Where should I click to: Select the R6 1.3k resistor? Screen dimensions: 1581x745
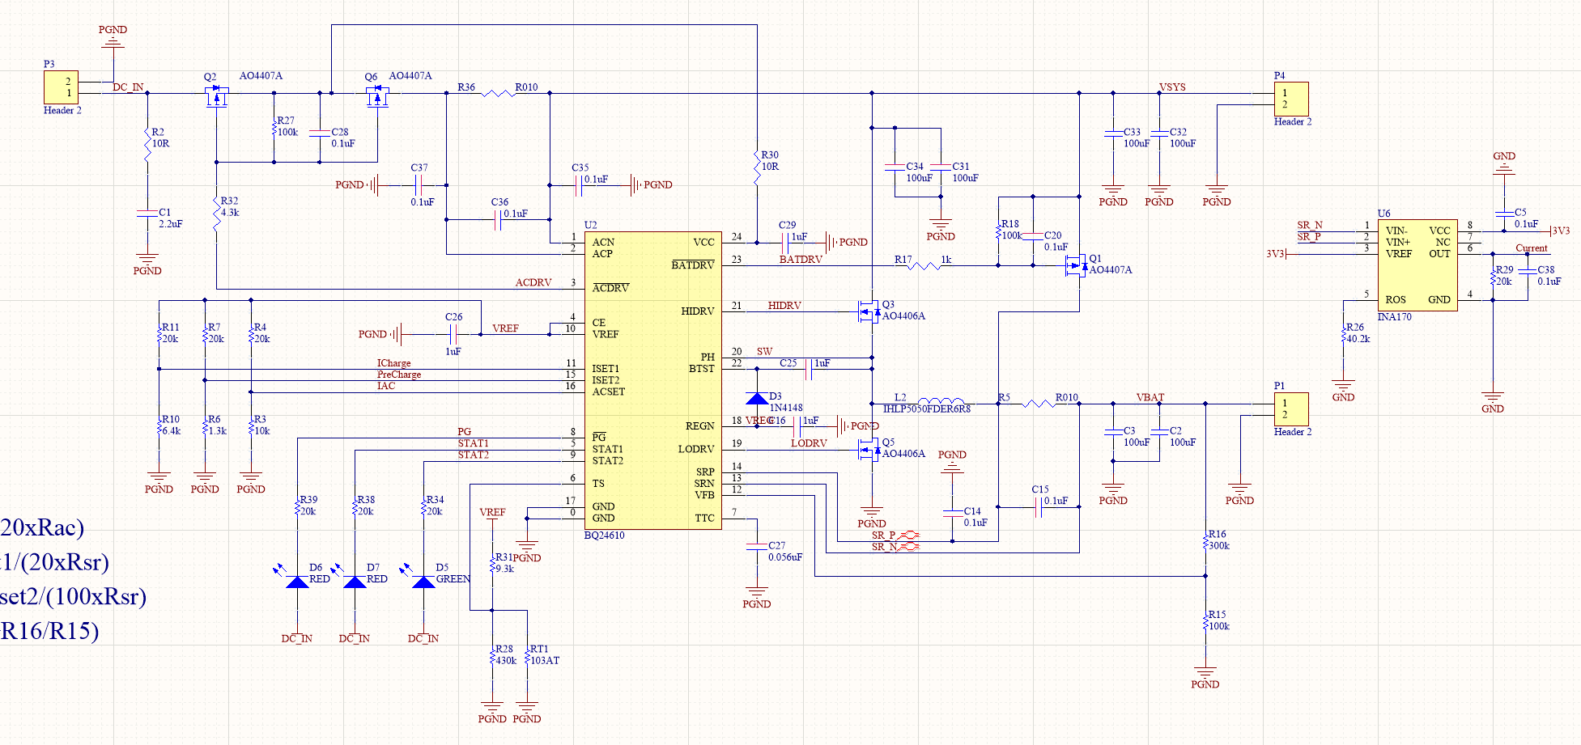click(205, 425)
